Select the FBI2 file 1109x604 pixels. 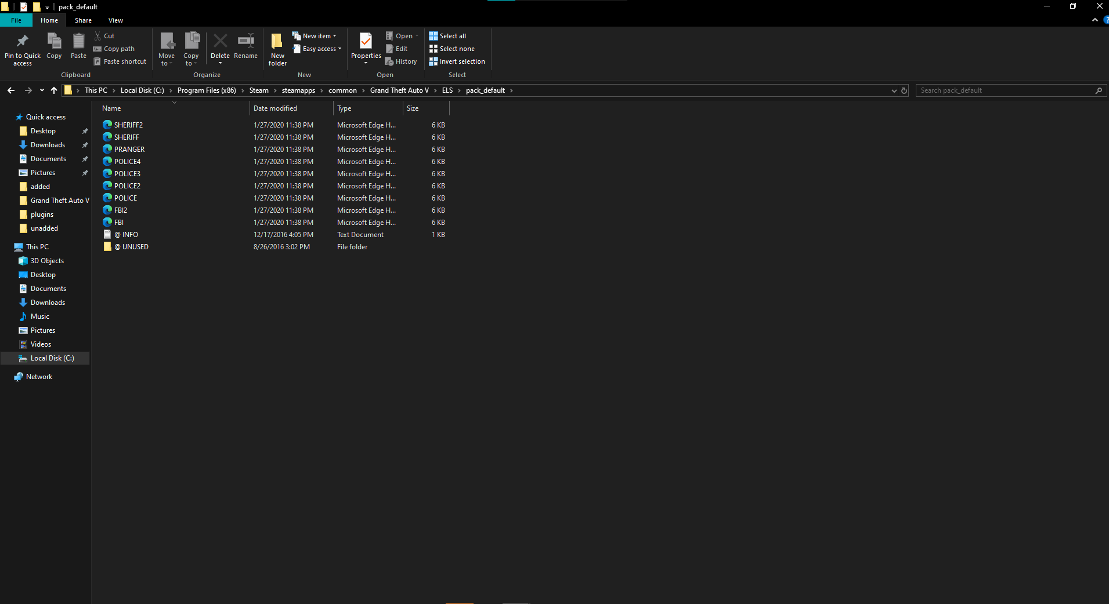(x=121, y=210)
